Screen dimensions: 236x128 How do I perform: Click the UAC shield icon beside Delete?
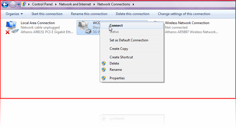[x=104, y=63]
